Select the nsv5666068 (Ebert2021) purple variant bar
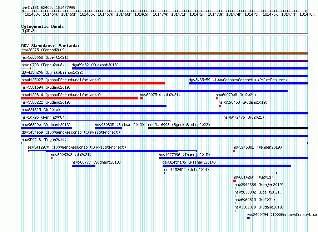The image size is (318, 232). pos(164,61)
